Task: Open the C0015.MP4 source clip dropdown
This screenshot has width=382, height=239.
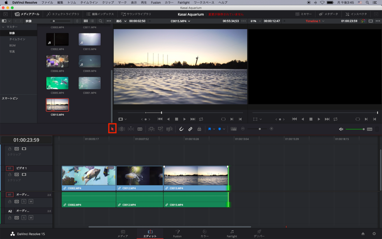Action: point(181,21)
